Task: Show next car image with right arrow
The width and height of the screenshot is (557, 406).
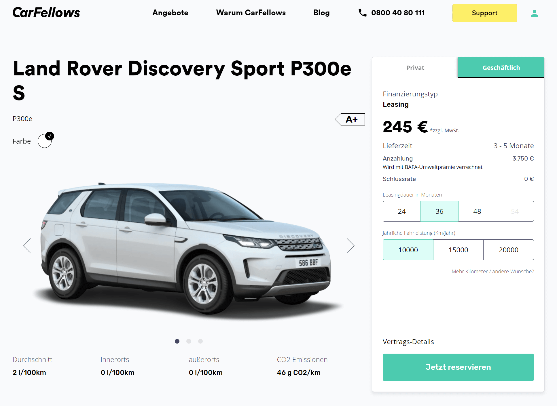Action: point(351,246)
